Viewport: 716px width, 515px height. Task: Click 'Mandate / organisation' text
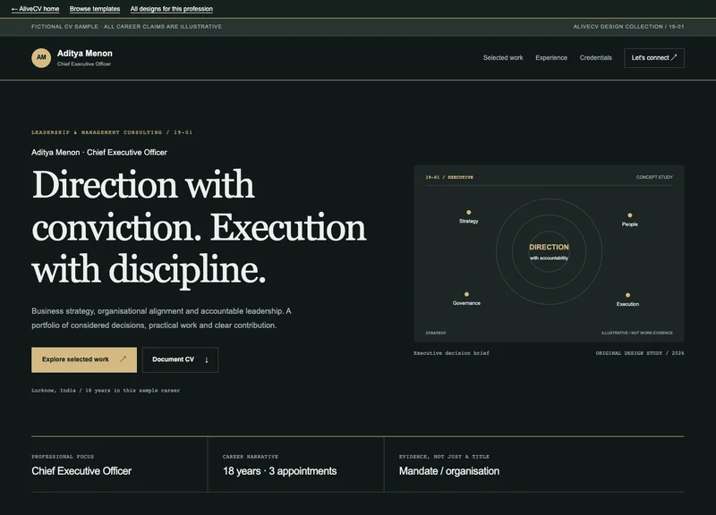[449, 471]
